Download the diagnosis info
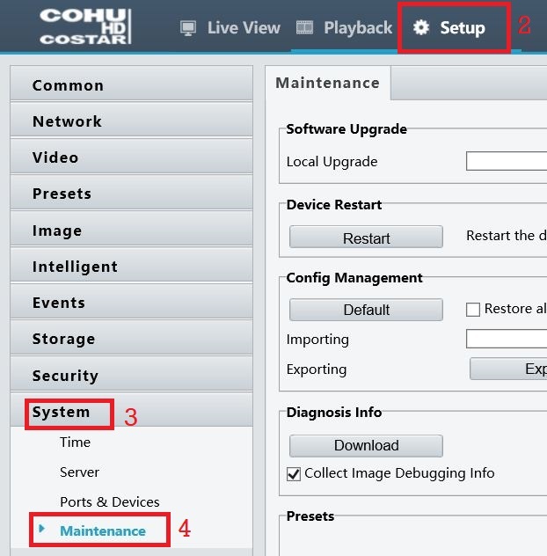Viewport: 547px width, 556px height. [366, 445]
